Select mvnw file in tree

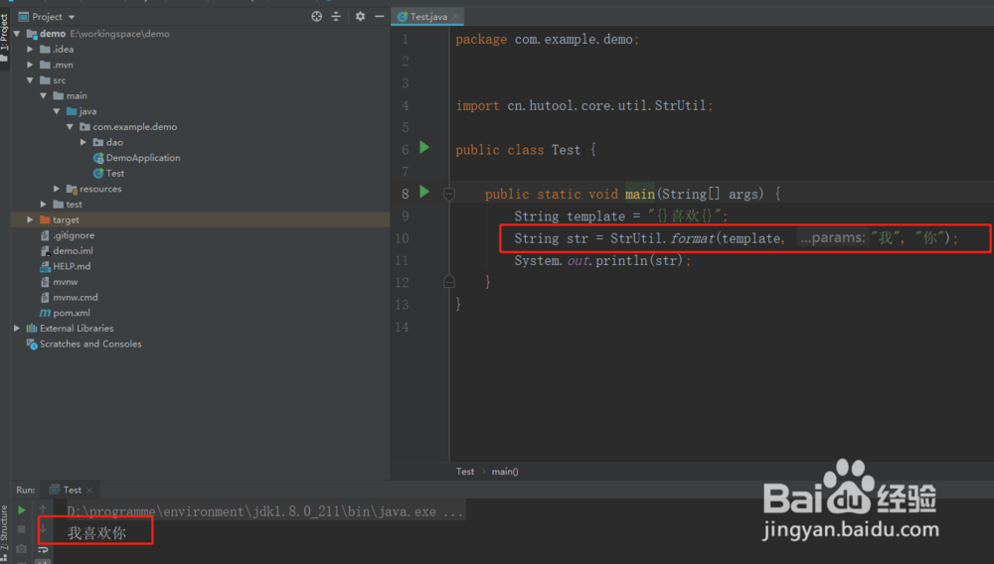[x=66, y=282]
